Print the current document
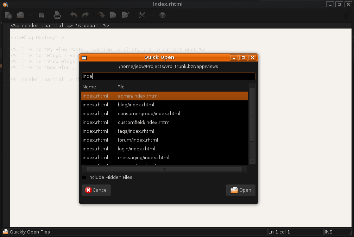The height and width of the screenshot is (237, 354). pos(57,15)
